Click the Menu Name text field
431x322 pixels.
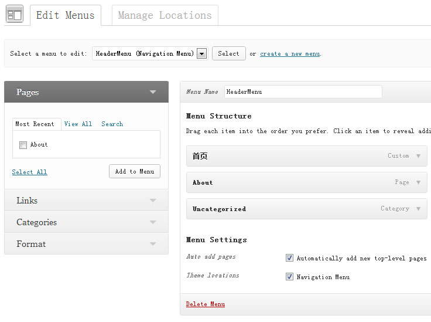303,91
